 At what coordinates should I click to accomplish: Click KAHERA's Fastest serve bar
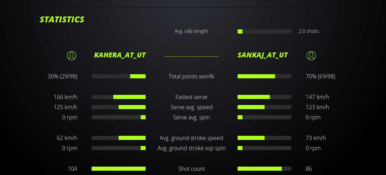119,97
